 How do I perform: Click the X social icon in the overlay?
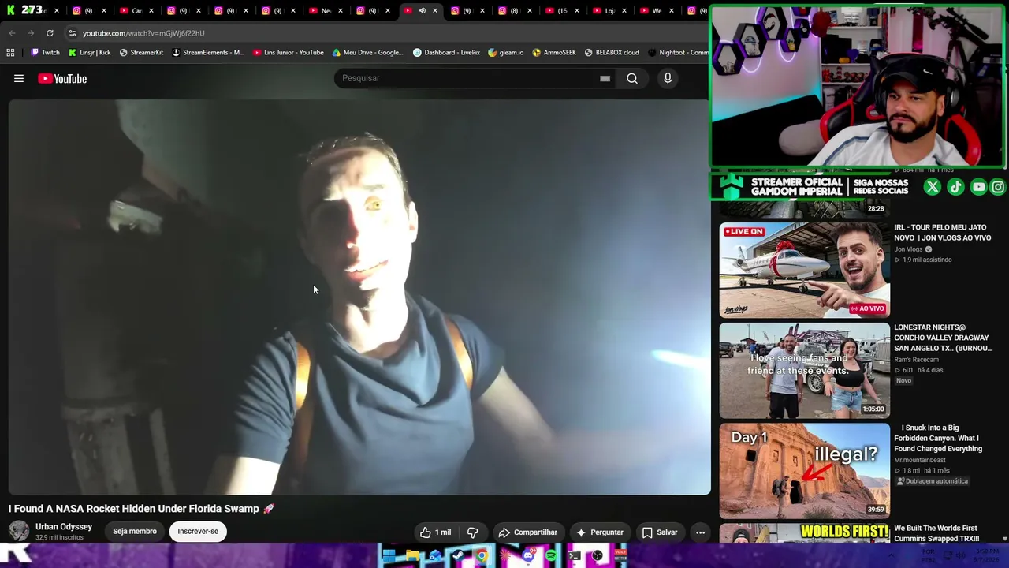[x=933, y=187]
